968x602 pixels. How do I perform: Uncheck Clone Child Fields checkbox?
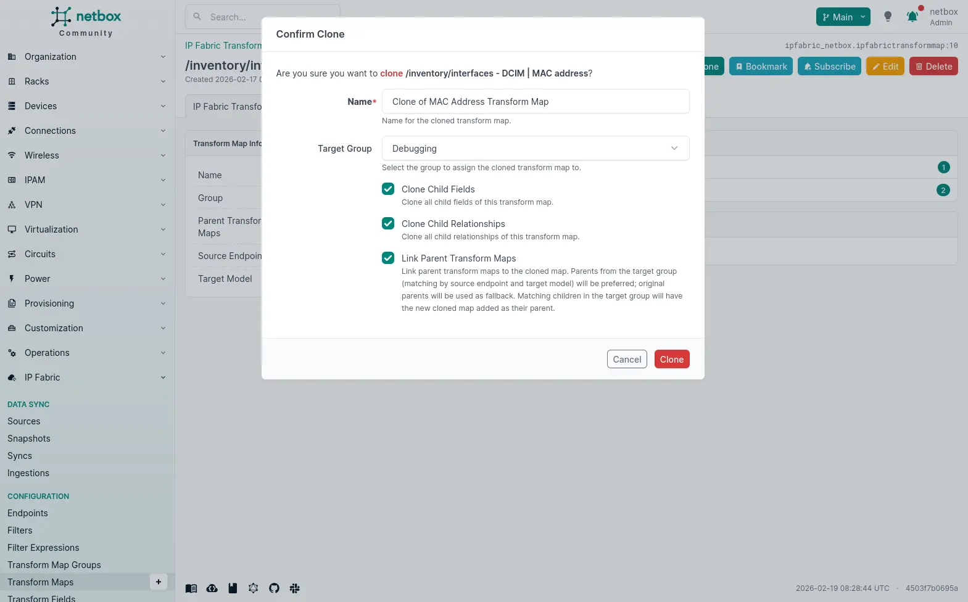[x=388, y=189]
